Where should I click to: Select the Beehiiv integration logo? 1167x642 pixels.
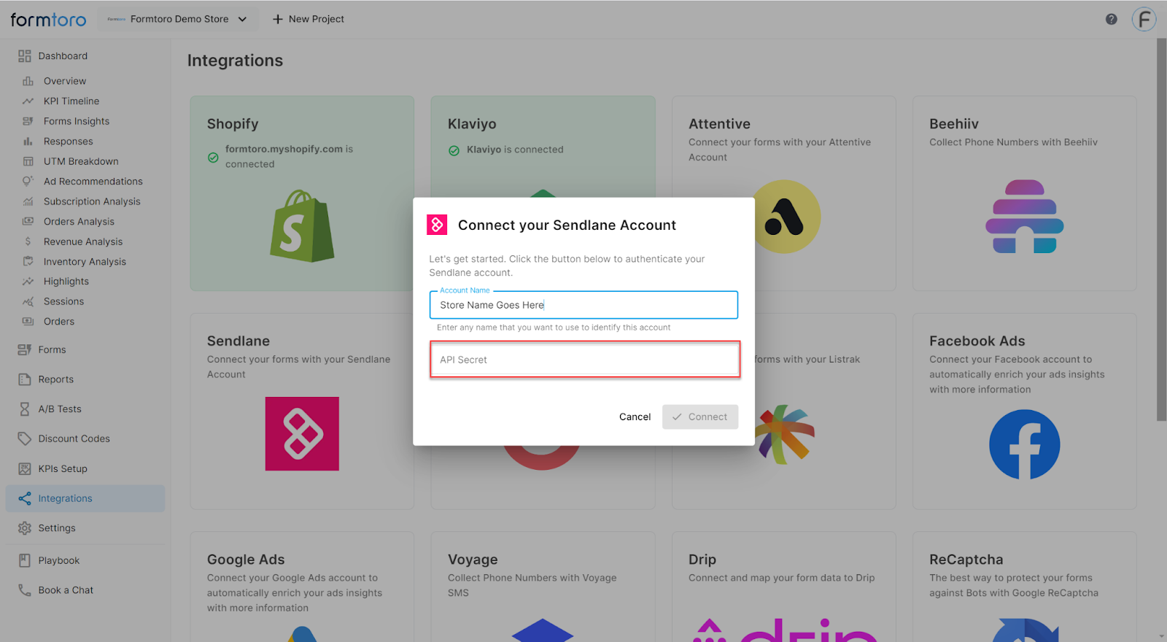(1024, 217)
